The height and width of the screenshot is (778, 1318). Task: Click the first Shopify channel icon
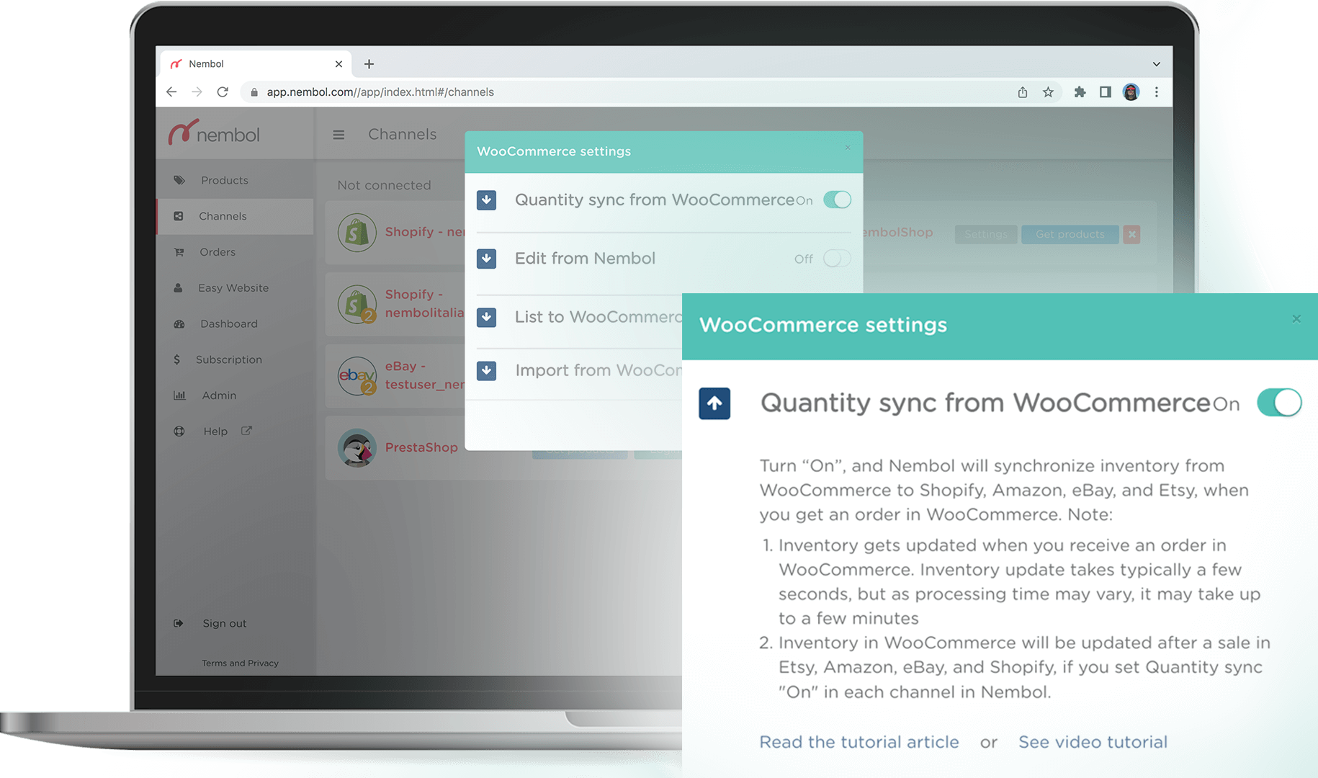(357, 232)
